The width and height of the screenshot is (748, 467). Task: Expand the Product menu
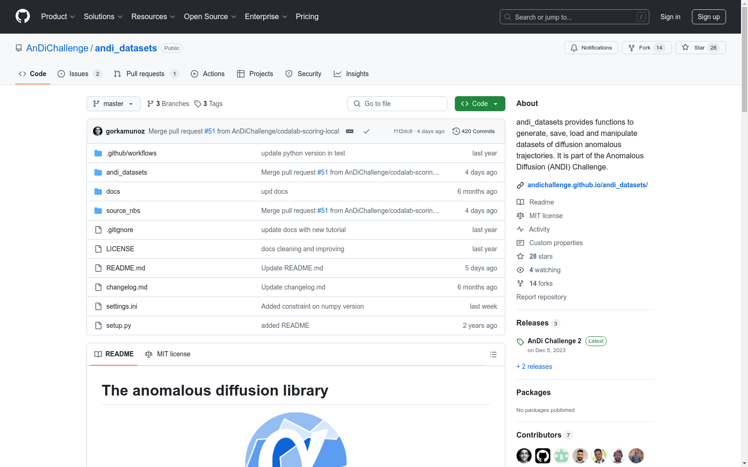pyautogui.click(x=58, y=16)
